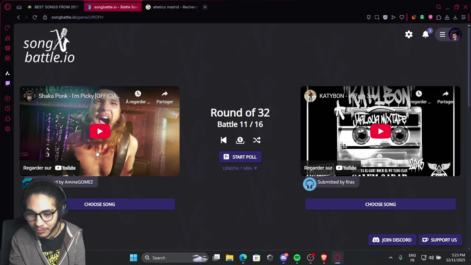Image resolution: width=471 pixels, height=265 pixels.
Task: Go back to the previous battle
Action: click(223, 140)
